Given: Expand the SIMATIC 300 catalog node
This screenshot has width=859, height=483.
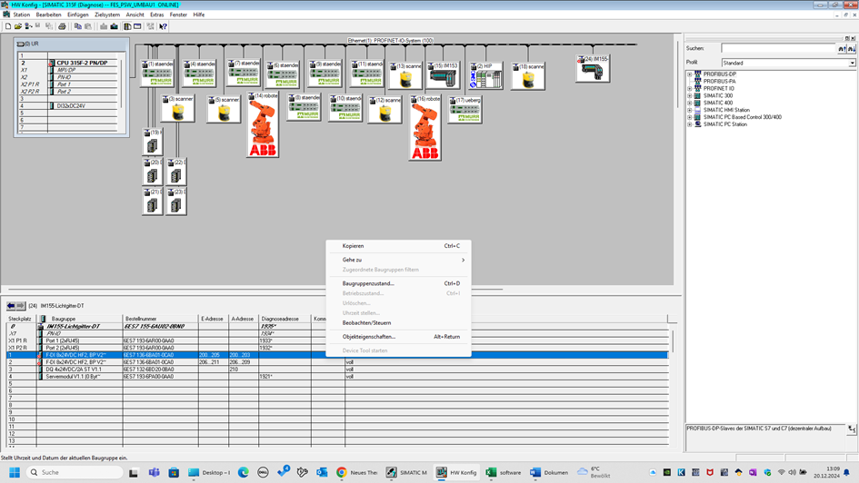Looking at the screenshot, I should (689, 95).
